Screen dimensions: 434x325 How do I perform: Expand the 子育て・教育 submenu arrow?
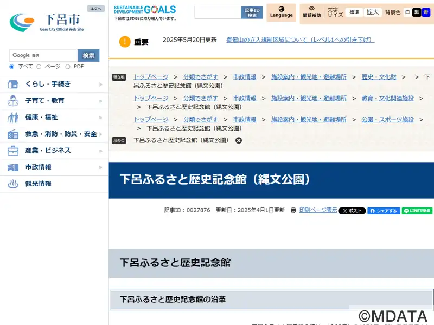point(101,101)
